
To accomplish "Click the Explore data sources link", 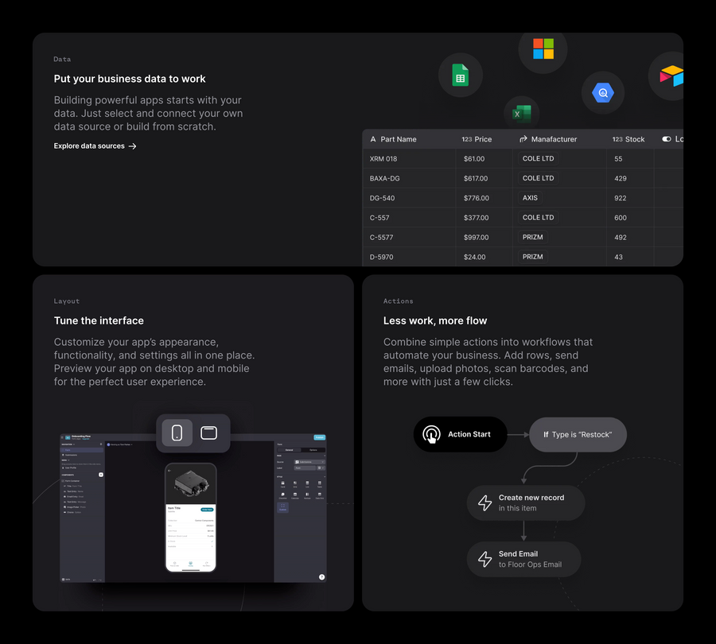I will coord(90,145).
